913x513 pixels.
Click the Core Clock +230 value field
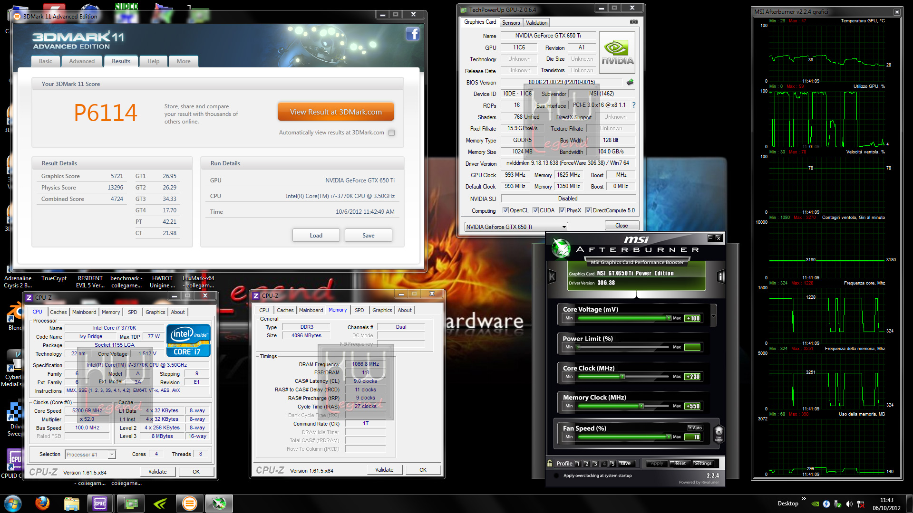tap(692, 377)
